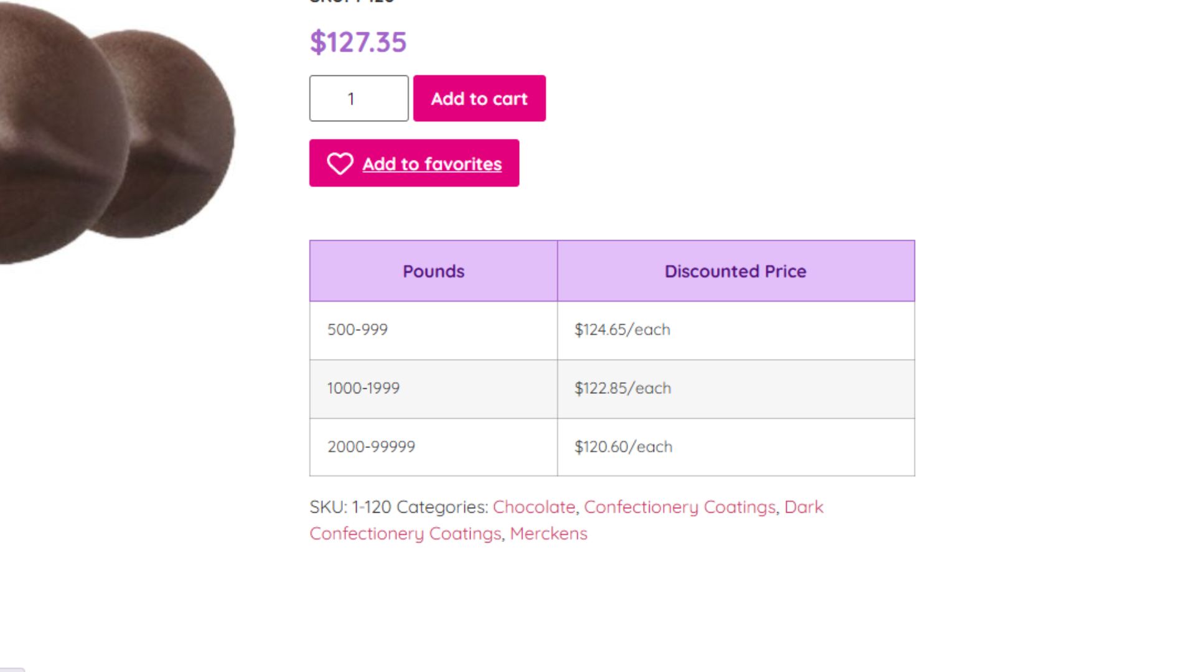Click the Add to favorites link
The width and height of the screenshot is (1195, 672).
(x=432, y=164)
